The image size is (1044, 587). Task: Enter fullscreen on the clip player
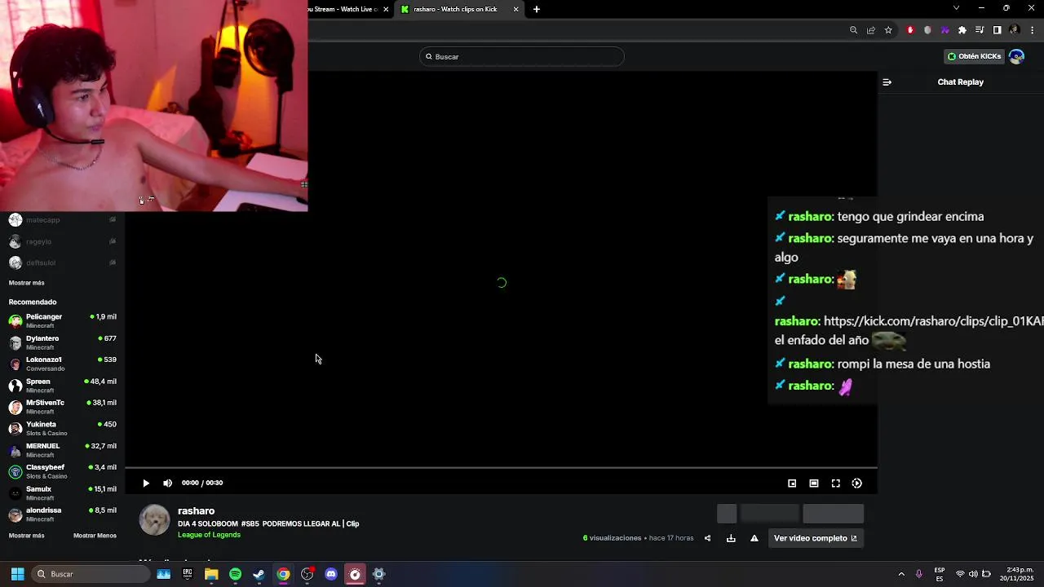(x=836, y=483)
